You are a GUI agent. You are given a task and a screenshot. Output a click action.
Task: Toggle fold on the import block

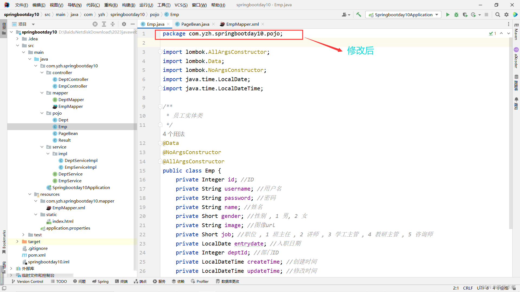[x=160, y=52]
